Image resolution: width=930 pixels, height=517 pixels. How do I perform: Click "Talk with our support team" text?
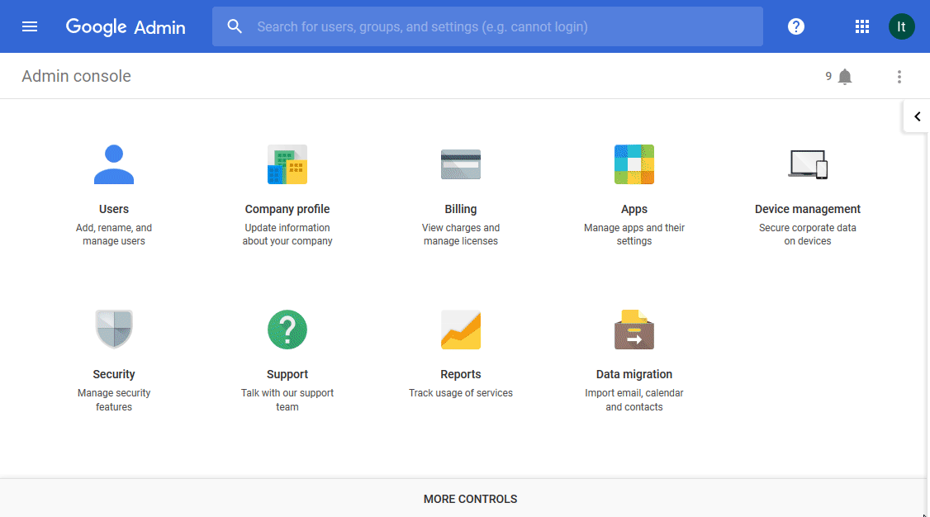(x=287, y=400)
